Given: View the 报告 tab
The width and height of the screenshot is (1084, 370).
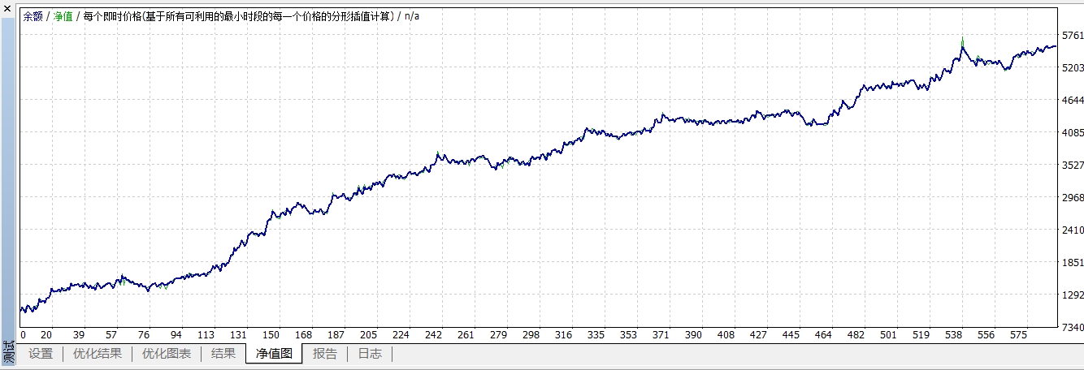Looking at the screenshot, I should 324,354.
